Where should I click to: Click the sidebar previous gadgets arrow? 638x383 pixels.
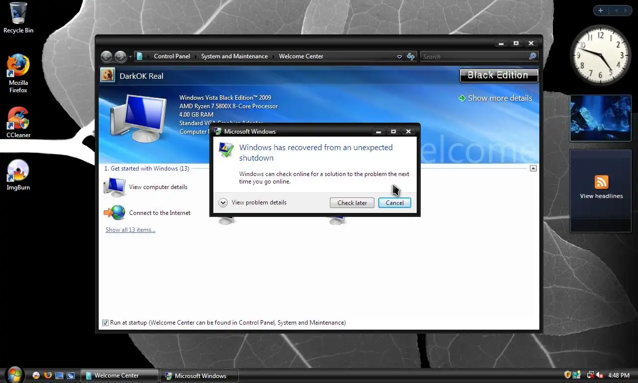(616, 10)
